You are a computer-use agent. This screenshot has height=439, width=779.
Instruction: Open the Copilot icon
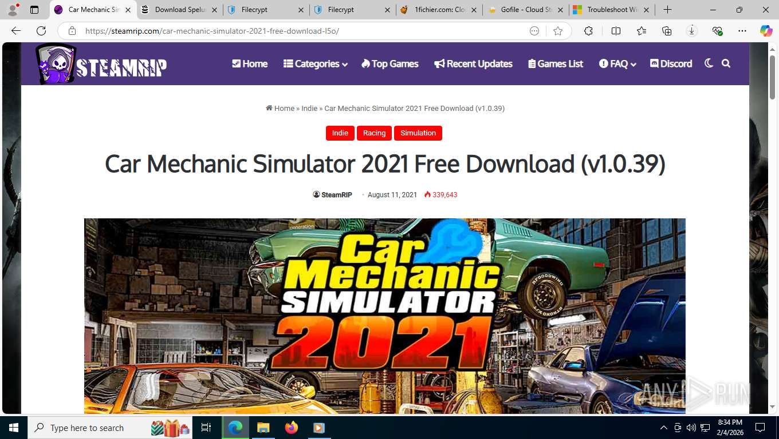coord(766,31)
